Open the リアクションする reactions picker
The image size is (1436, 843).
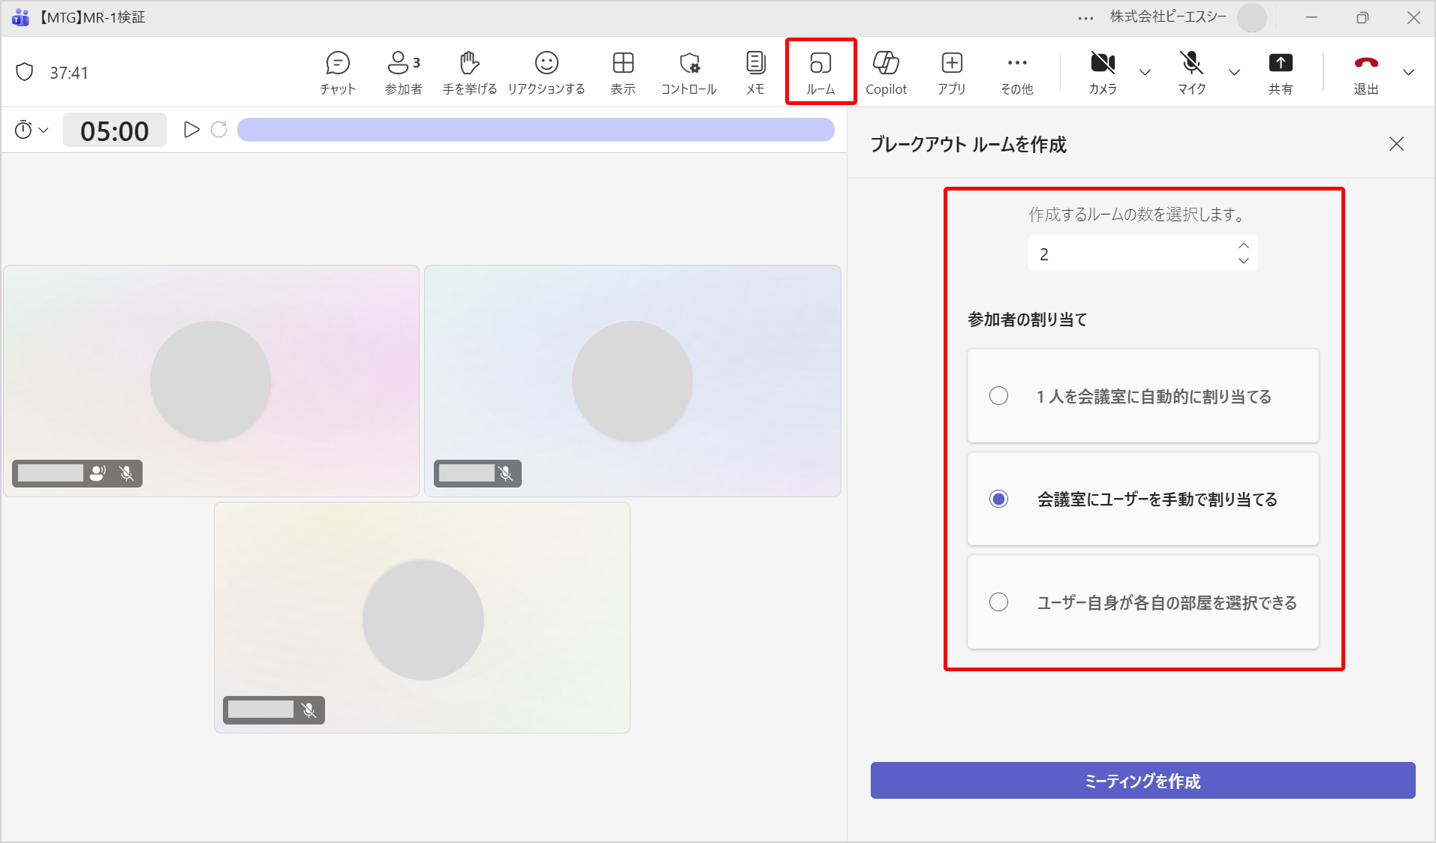coord(546,72)
